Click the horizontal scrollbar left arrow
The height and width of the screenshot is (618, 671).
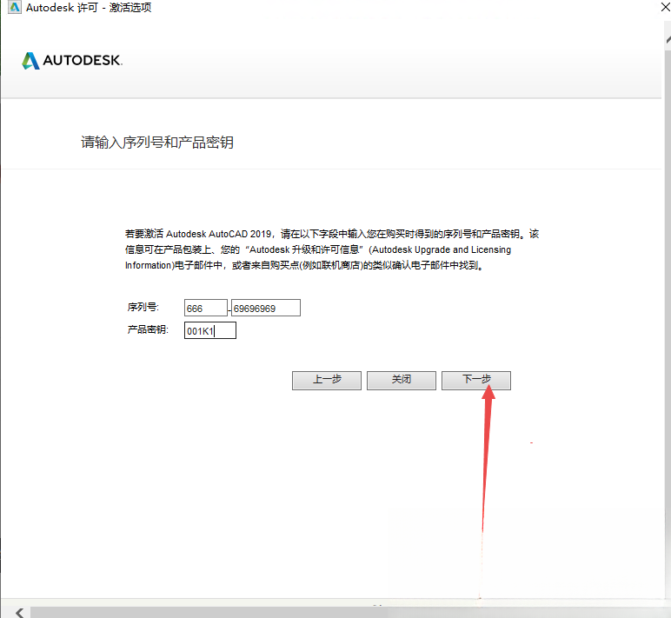(x=20, y=613)
